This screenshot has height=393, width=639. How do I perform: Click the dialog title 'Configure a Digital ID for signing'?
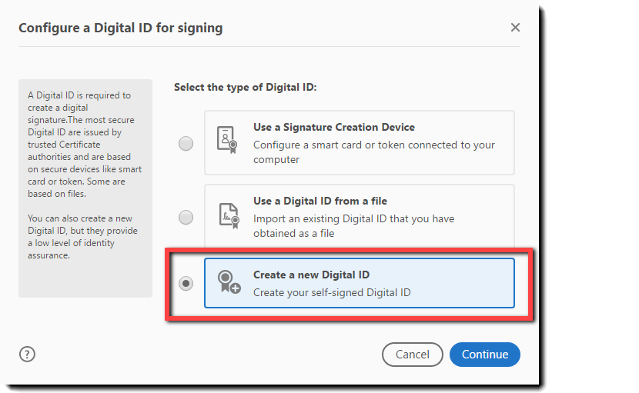click(120, 28)
